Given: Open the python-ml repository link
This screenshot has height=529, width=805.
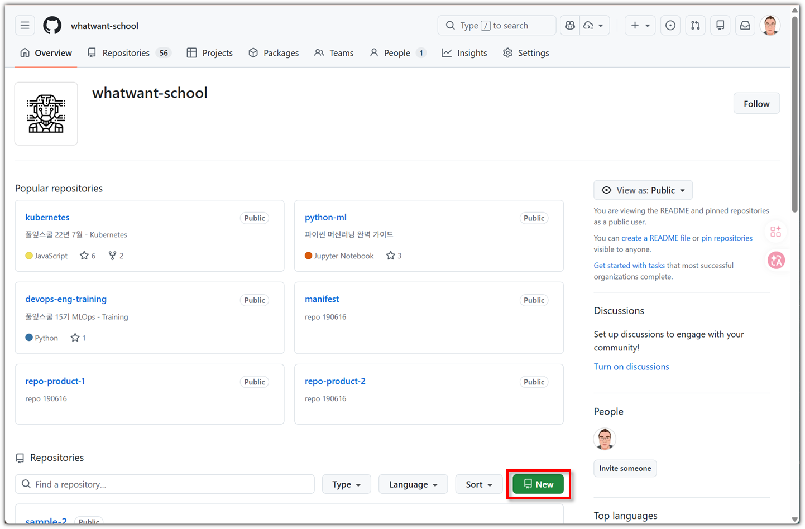Looking at the screenshot, I should pos(325,217).
